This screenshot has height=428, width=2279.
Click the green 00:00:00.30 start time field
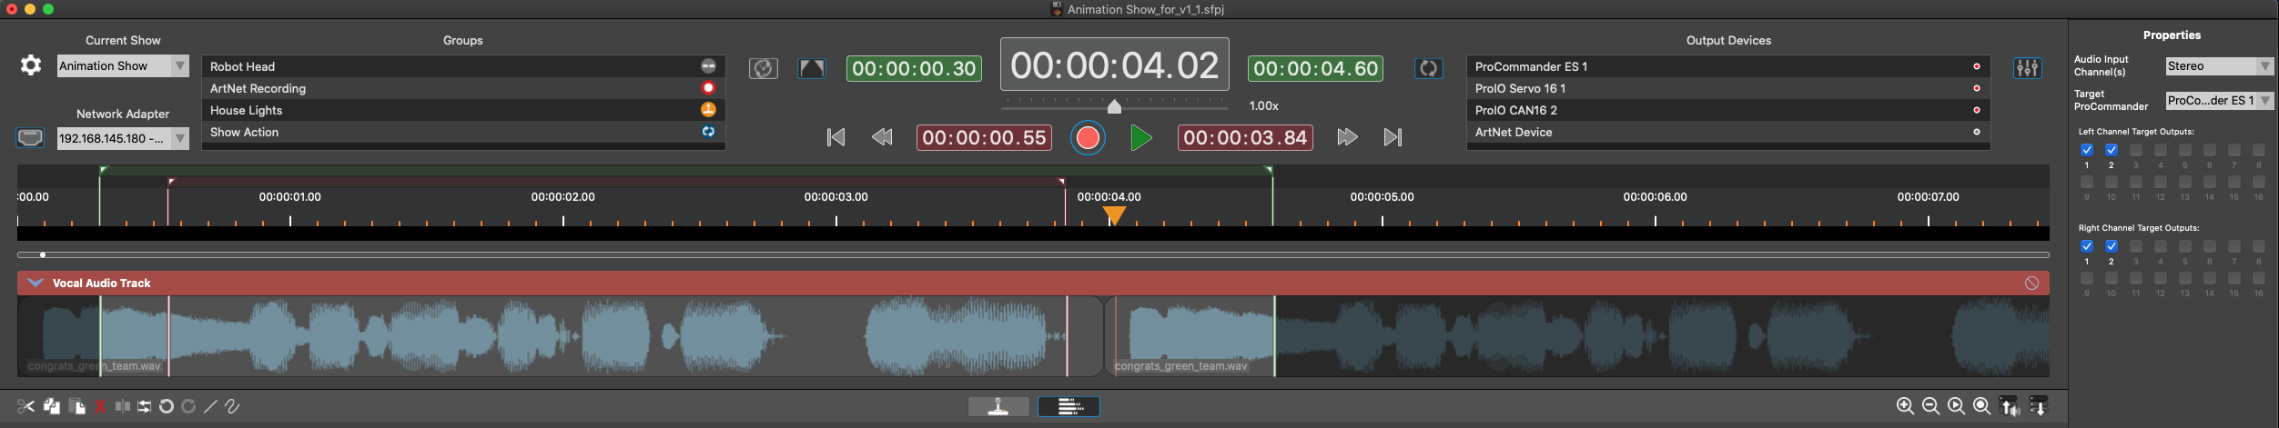pyautogui.click(x=914, y=68)
